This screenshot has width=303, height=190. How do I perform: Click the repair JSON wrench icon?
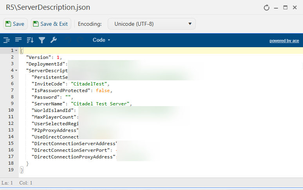(x=54, y=40)
